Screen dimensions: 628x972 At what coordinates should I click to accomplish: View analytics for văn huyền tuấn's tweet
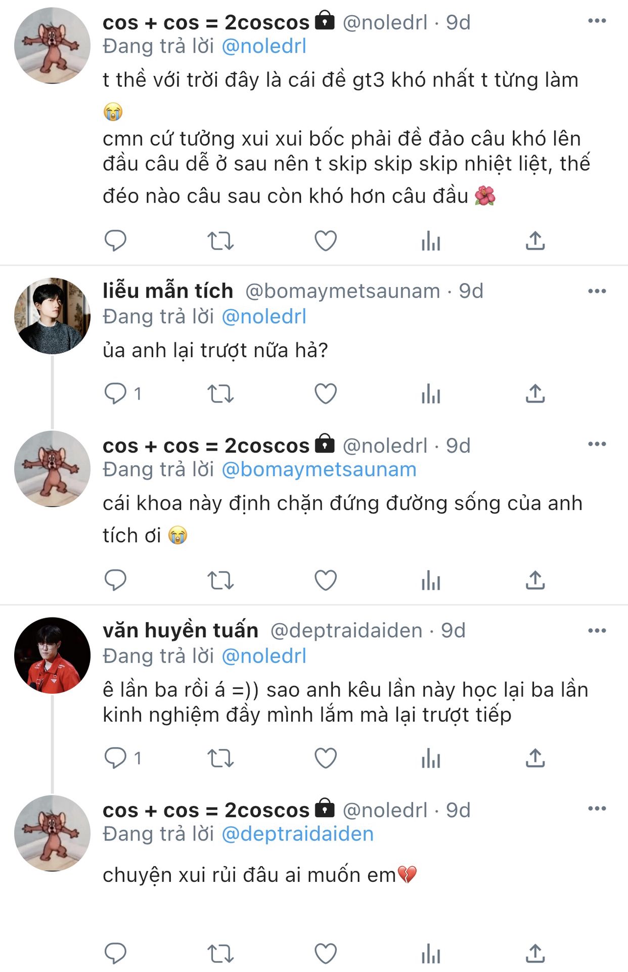[431, 758]
